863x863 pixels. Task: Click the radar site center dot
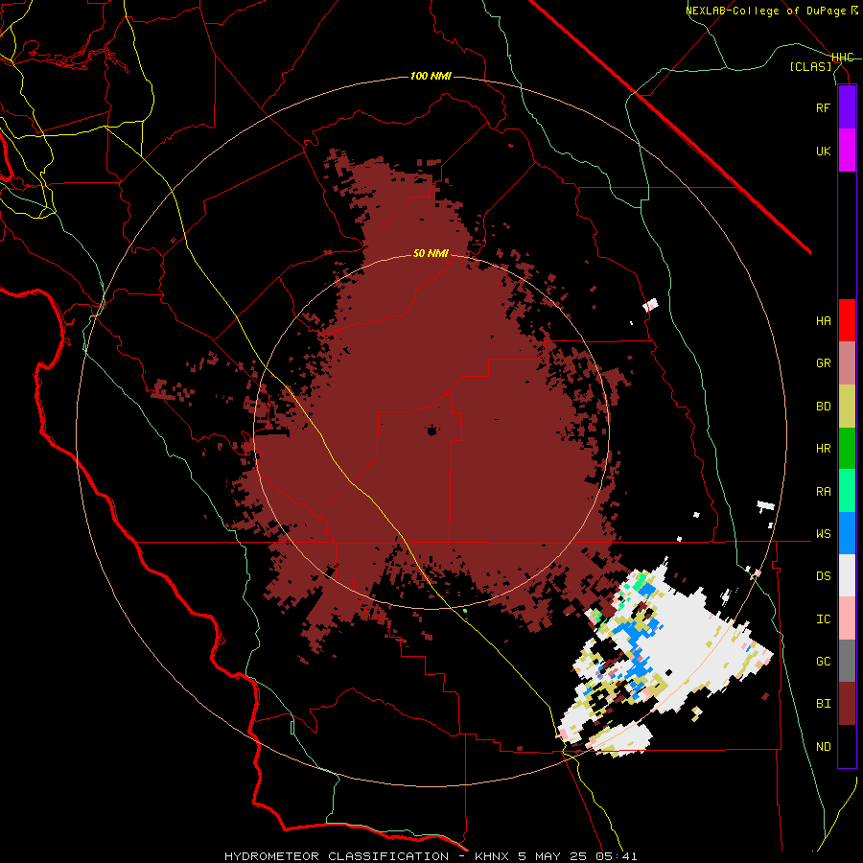[x=431, y=431]
